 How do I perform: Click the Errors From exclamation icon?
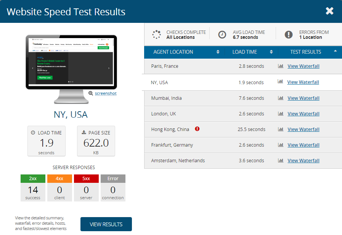tap(288, 35)
